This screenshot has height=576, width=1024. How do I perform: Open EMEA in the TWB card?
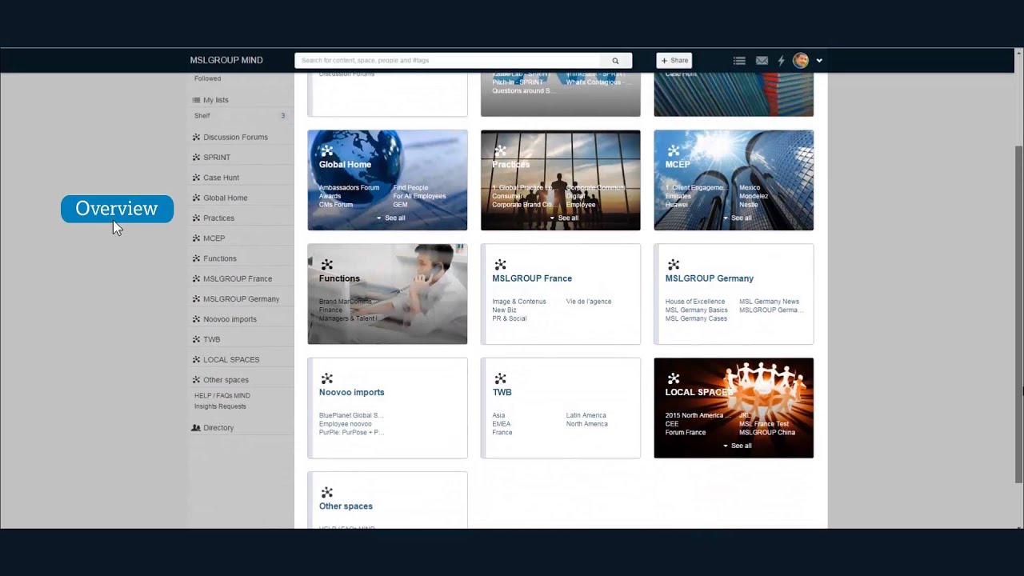(501, 424)
